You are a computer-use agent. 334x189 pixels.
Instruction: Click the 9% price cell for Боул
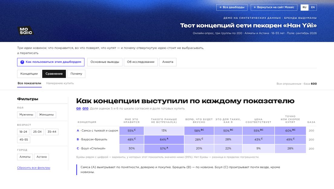[x=258, y=148]
